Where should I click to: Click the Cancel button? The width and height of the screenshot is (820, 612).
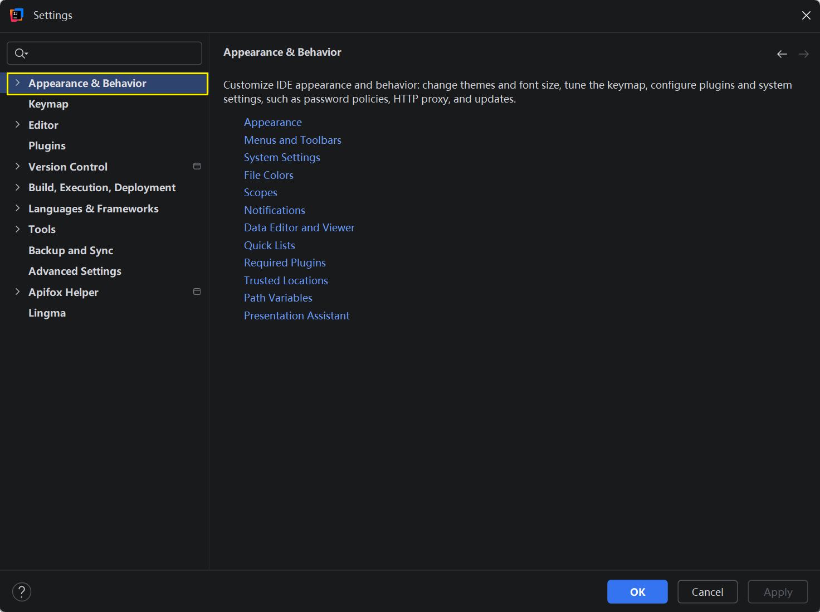coord(707,592)
